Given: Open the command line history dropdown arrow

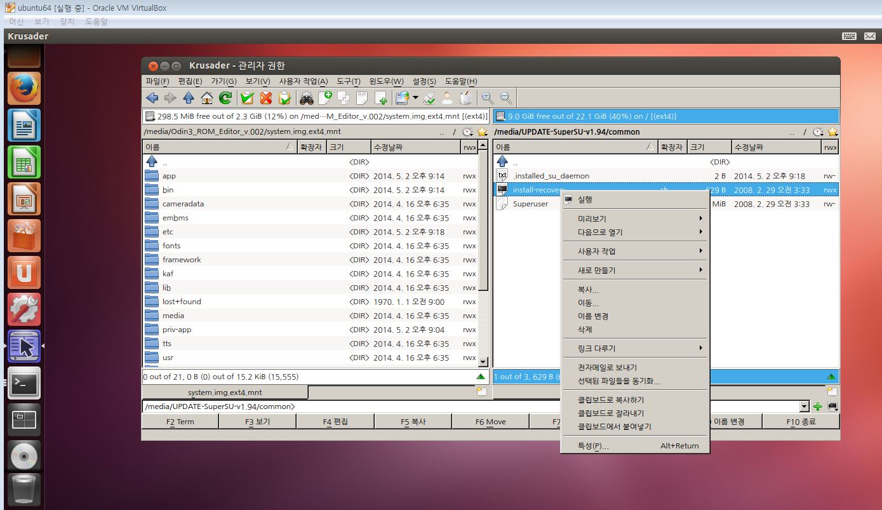Looking at the screenshot, I should pos(805,406).
